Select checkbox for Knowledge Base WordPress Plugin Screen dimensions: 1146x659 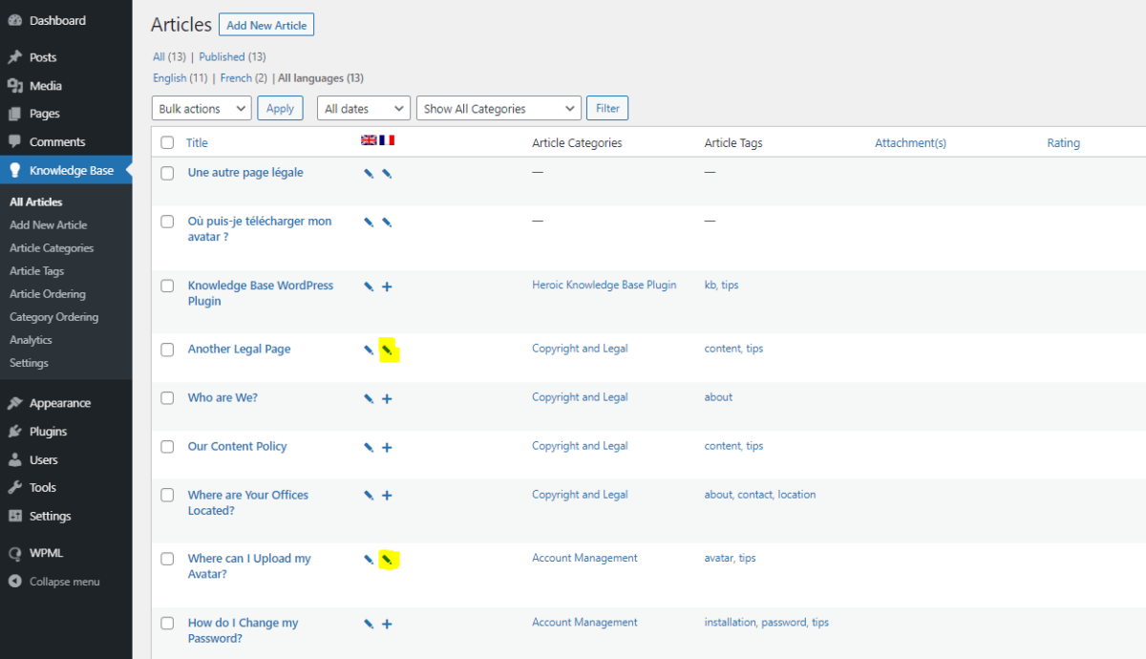click(x=167, y=286)
